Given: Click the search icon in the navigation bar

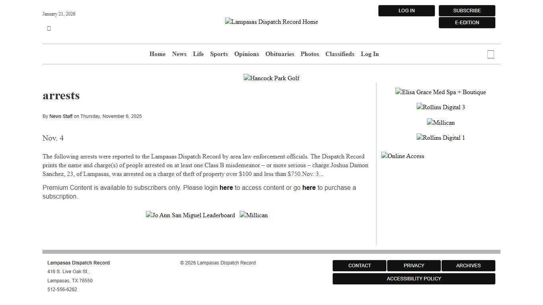Looking at the screenshot, I should 491,54.
